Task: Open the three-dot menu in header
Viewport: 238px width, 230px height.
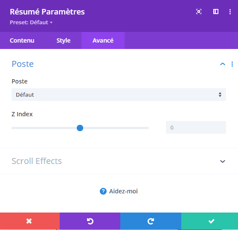Action: [230, 11]
